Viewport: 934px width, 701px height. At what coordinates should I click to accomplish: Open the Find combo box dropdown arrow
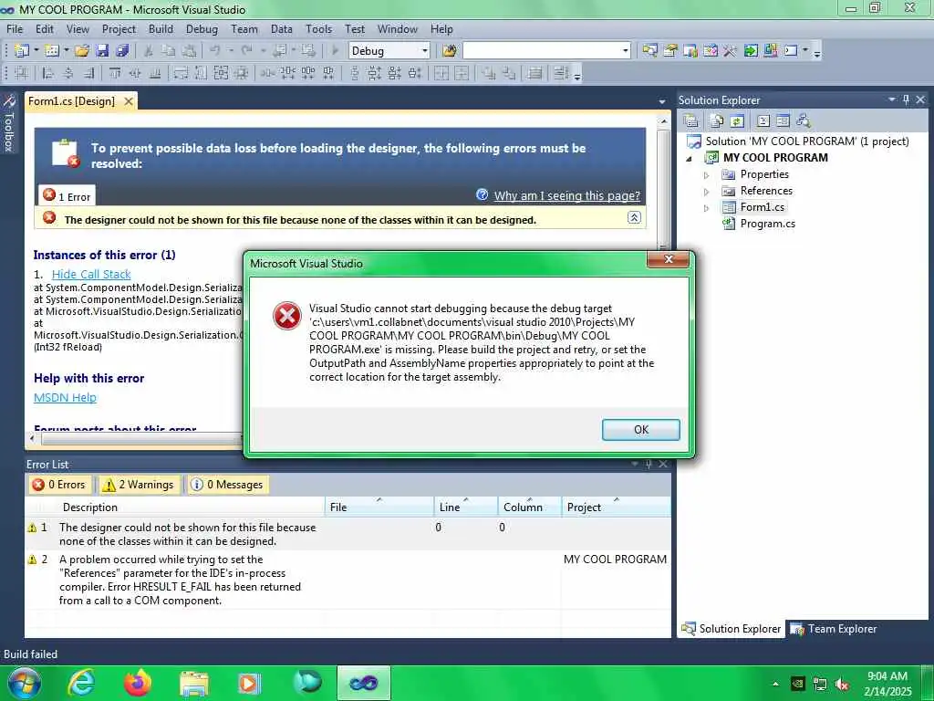pos(625,51)
